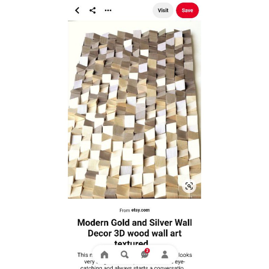Follow the etsy.com source link

click(x=141, y=210)
